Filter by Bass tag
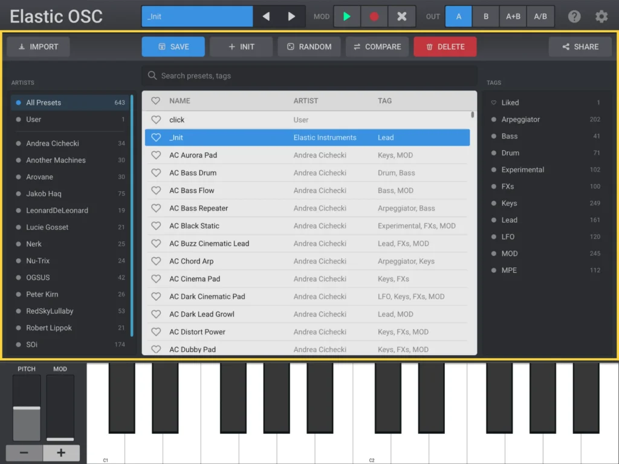This screenshot has width=619, height=464. click(545, 136)
